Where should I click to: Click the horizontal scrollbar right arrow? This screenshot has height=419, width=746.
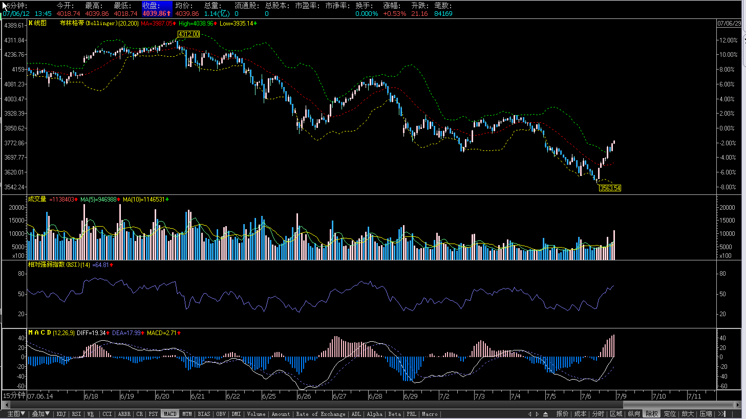coord(738,405)
